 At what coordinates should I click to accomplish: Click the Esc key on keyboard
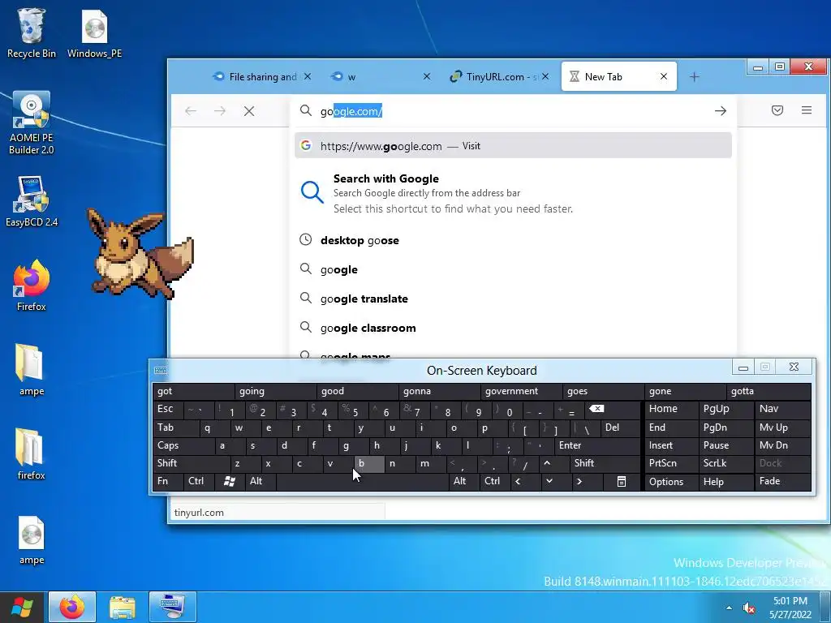click(168, 409)
